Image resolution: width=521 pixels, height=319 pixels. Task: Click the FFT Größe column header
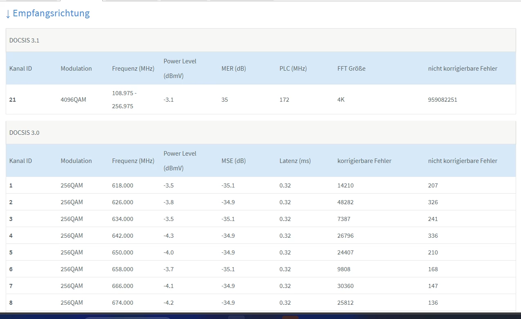pyautogui.click(x=351, y=69)
